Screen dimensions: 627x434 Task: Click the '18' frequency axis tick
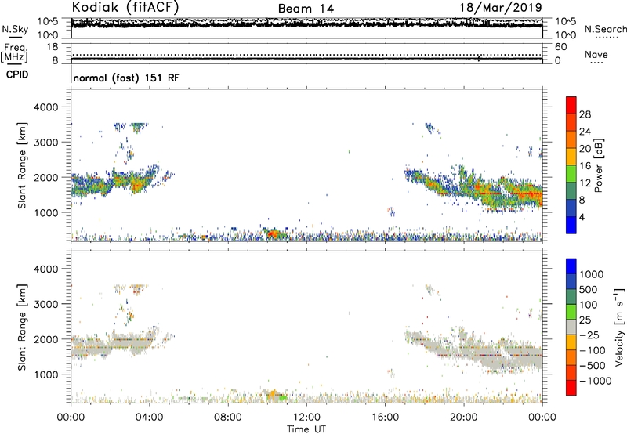[53, 47]
